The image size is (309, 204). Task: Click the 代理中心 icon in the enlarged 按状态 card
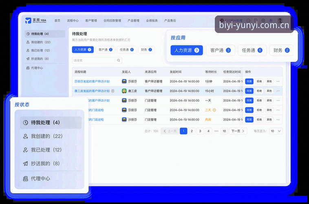pos(25,179)
